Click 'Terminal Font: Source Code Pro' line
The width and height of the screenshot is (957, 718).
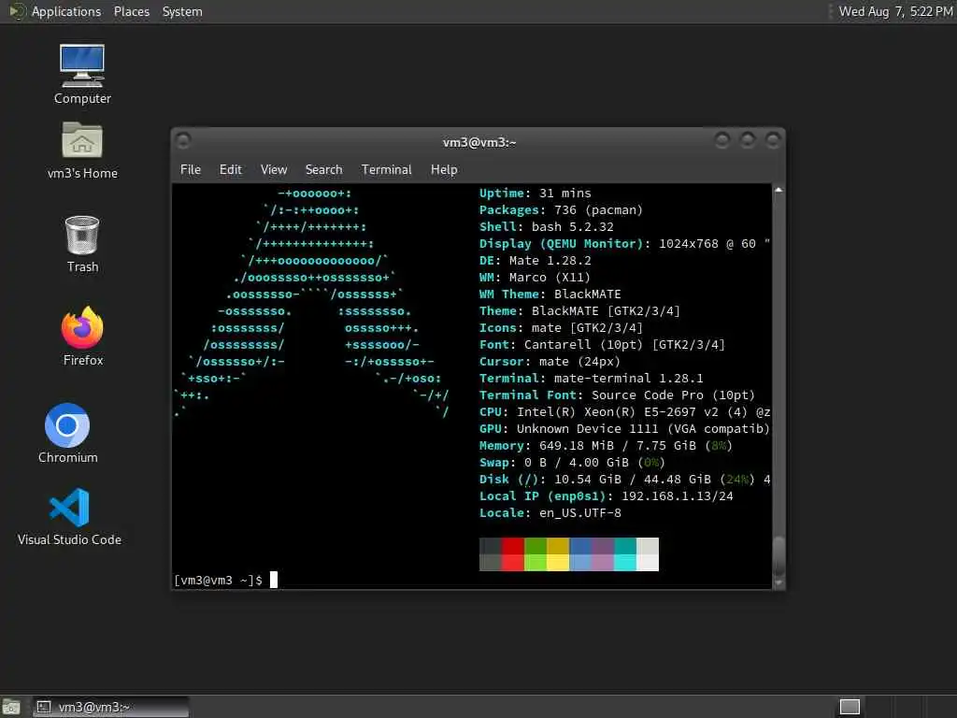pyautogui.click(x=617, y=395)
